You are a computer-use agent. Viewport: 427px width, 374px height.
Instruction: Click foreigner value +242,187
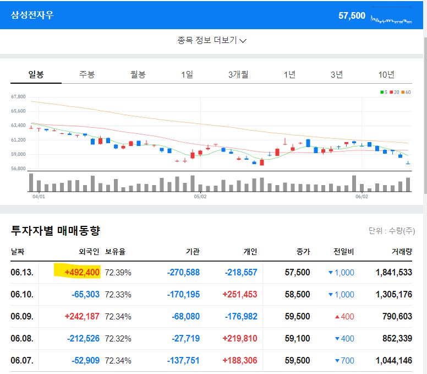(82, 317)
